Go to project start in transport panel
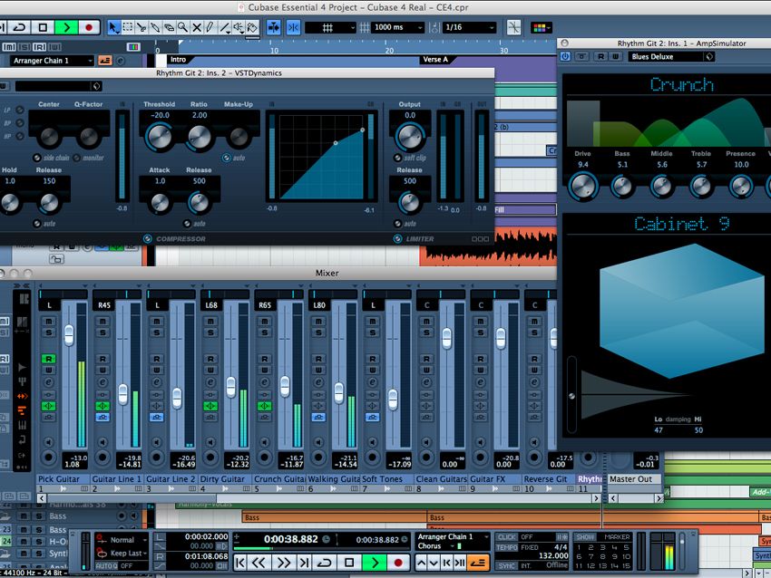The width and height of the screenshot is (771, 578). point(240,563)
